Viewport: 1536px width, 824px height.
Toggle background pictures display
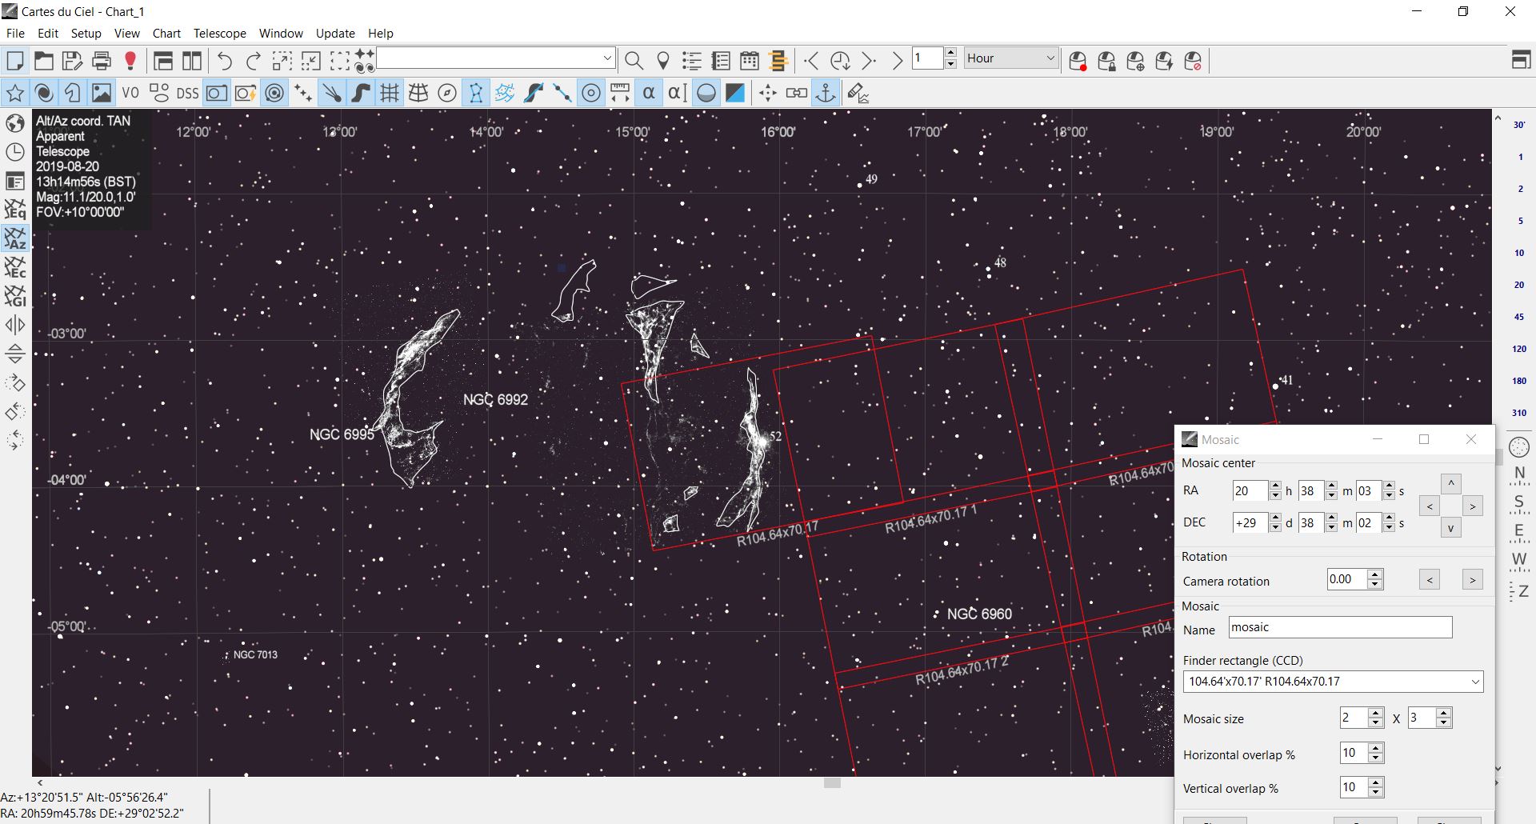[x=102, y=94]
